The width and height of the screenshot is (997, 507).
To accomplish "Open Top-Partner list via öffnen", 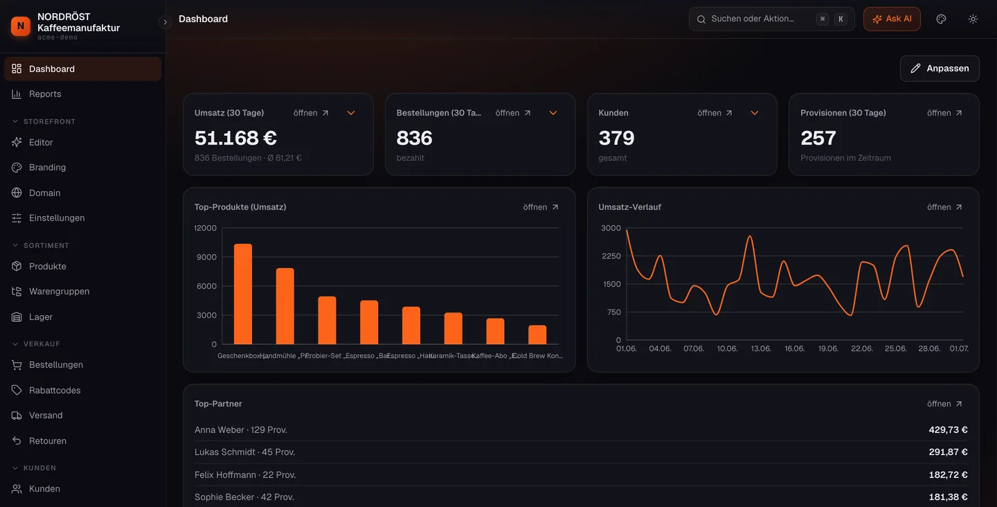I will (x=945, y=404).
